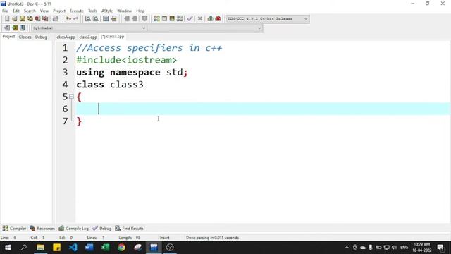Click the Save All toolbar icon
451x254 pixels.
(30, 19)
